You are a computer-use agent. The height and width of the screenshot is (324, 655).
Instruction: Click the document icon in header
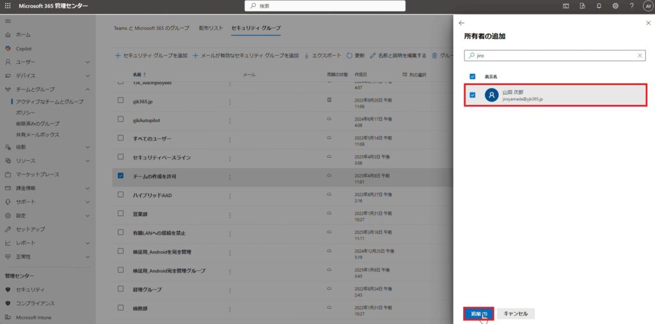coord(582,6)
